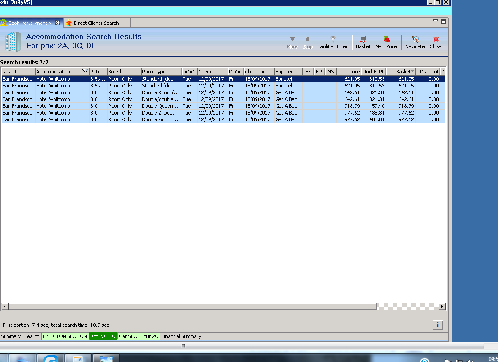Open the Navigate tool

pyautogui.click(x=415, y=42)
